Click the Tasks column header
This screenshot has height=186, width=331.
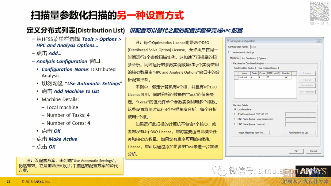coord(254,73)
